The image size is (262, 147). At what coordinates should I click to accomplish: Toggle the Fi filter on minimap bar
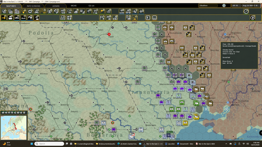[9, 113]
